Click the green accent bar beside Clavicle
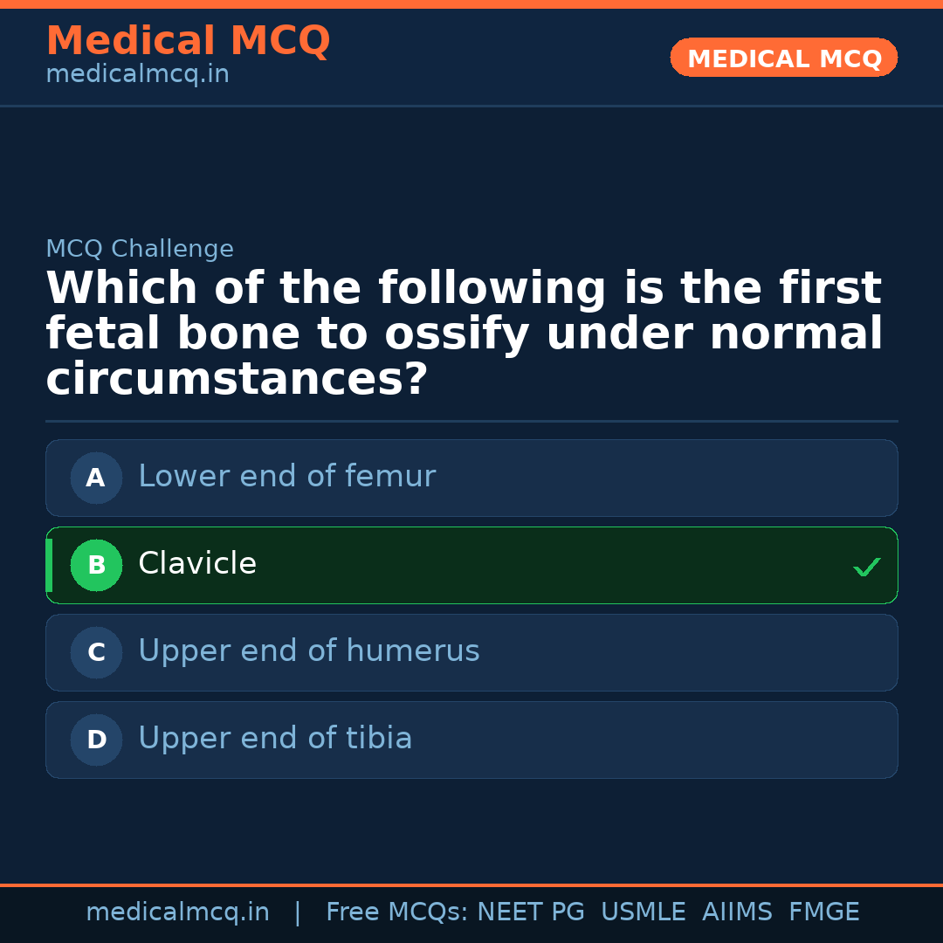This screenshot has width=943, height=943. click(x=49, y=565)
